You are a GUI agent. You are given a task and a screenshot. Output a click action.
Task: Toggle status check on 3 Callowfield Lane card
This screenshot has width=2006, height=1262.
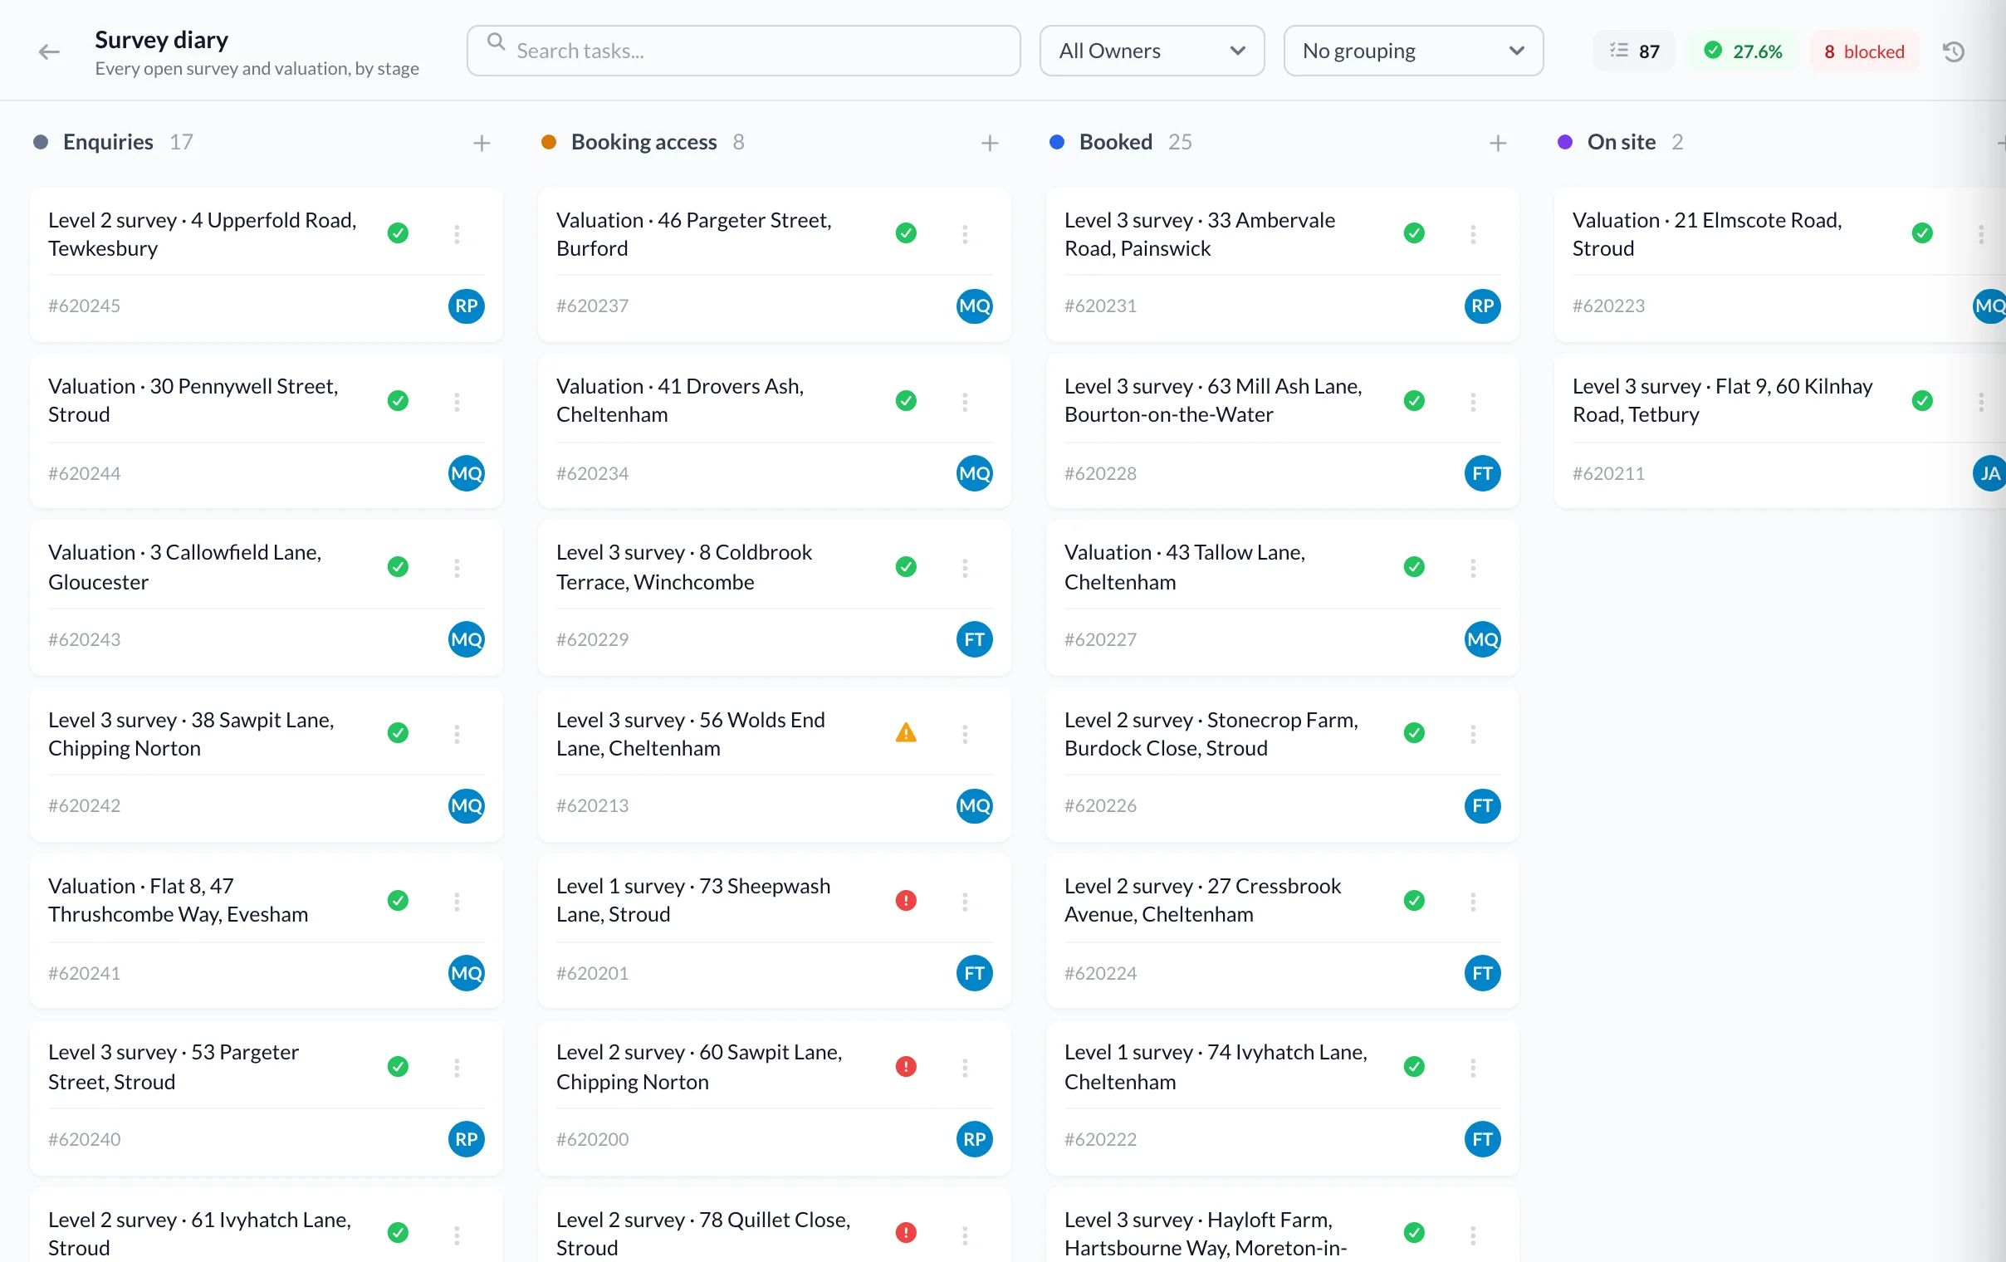point(399,567)
